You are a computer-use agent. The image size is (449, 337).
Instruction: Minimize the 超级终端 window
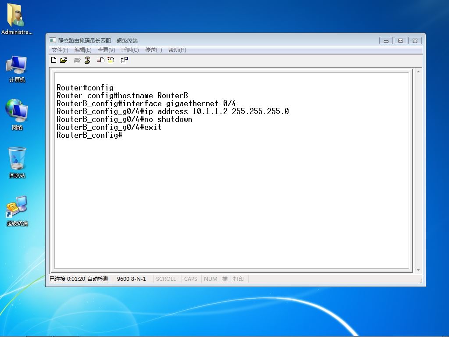[x=386, y=41]
